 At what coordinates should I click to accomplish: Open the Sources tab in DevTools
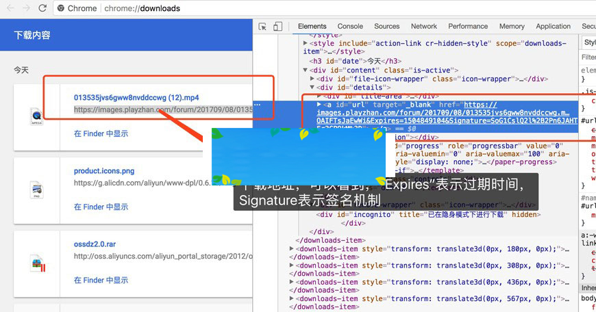click(x=386, y=27)
